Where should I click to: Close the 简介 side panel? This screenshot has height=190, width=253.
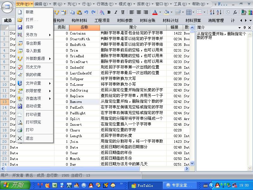250,28
